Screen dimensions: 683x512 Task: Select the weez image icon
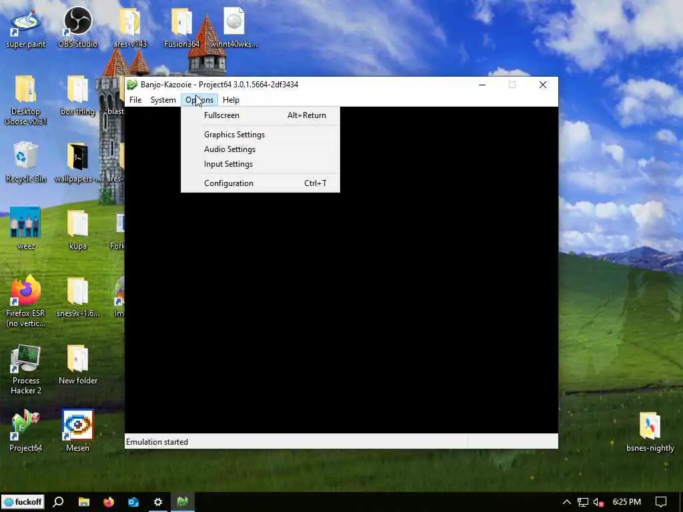point(25,229)
